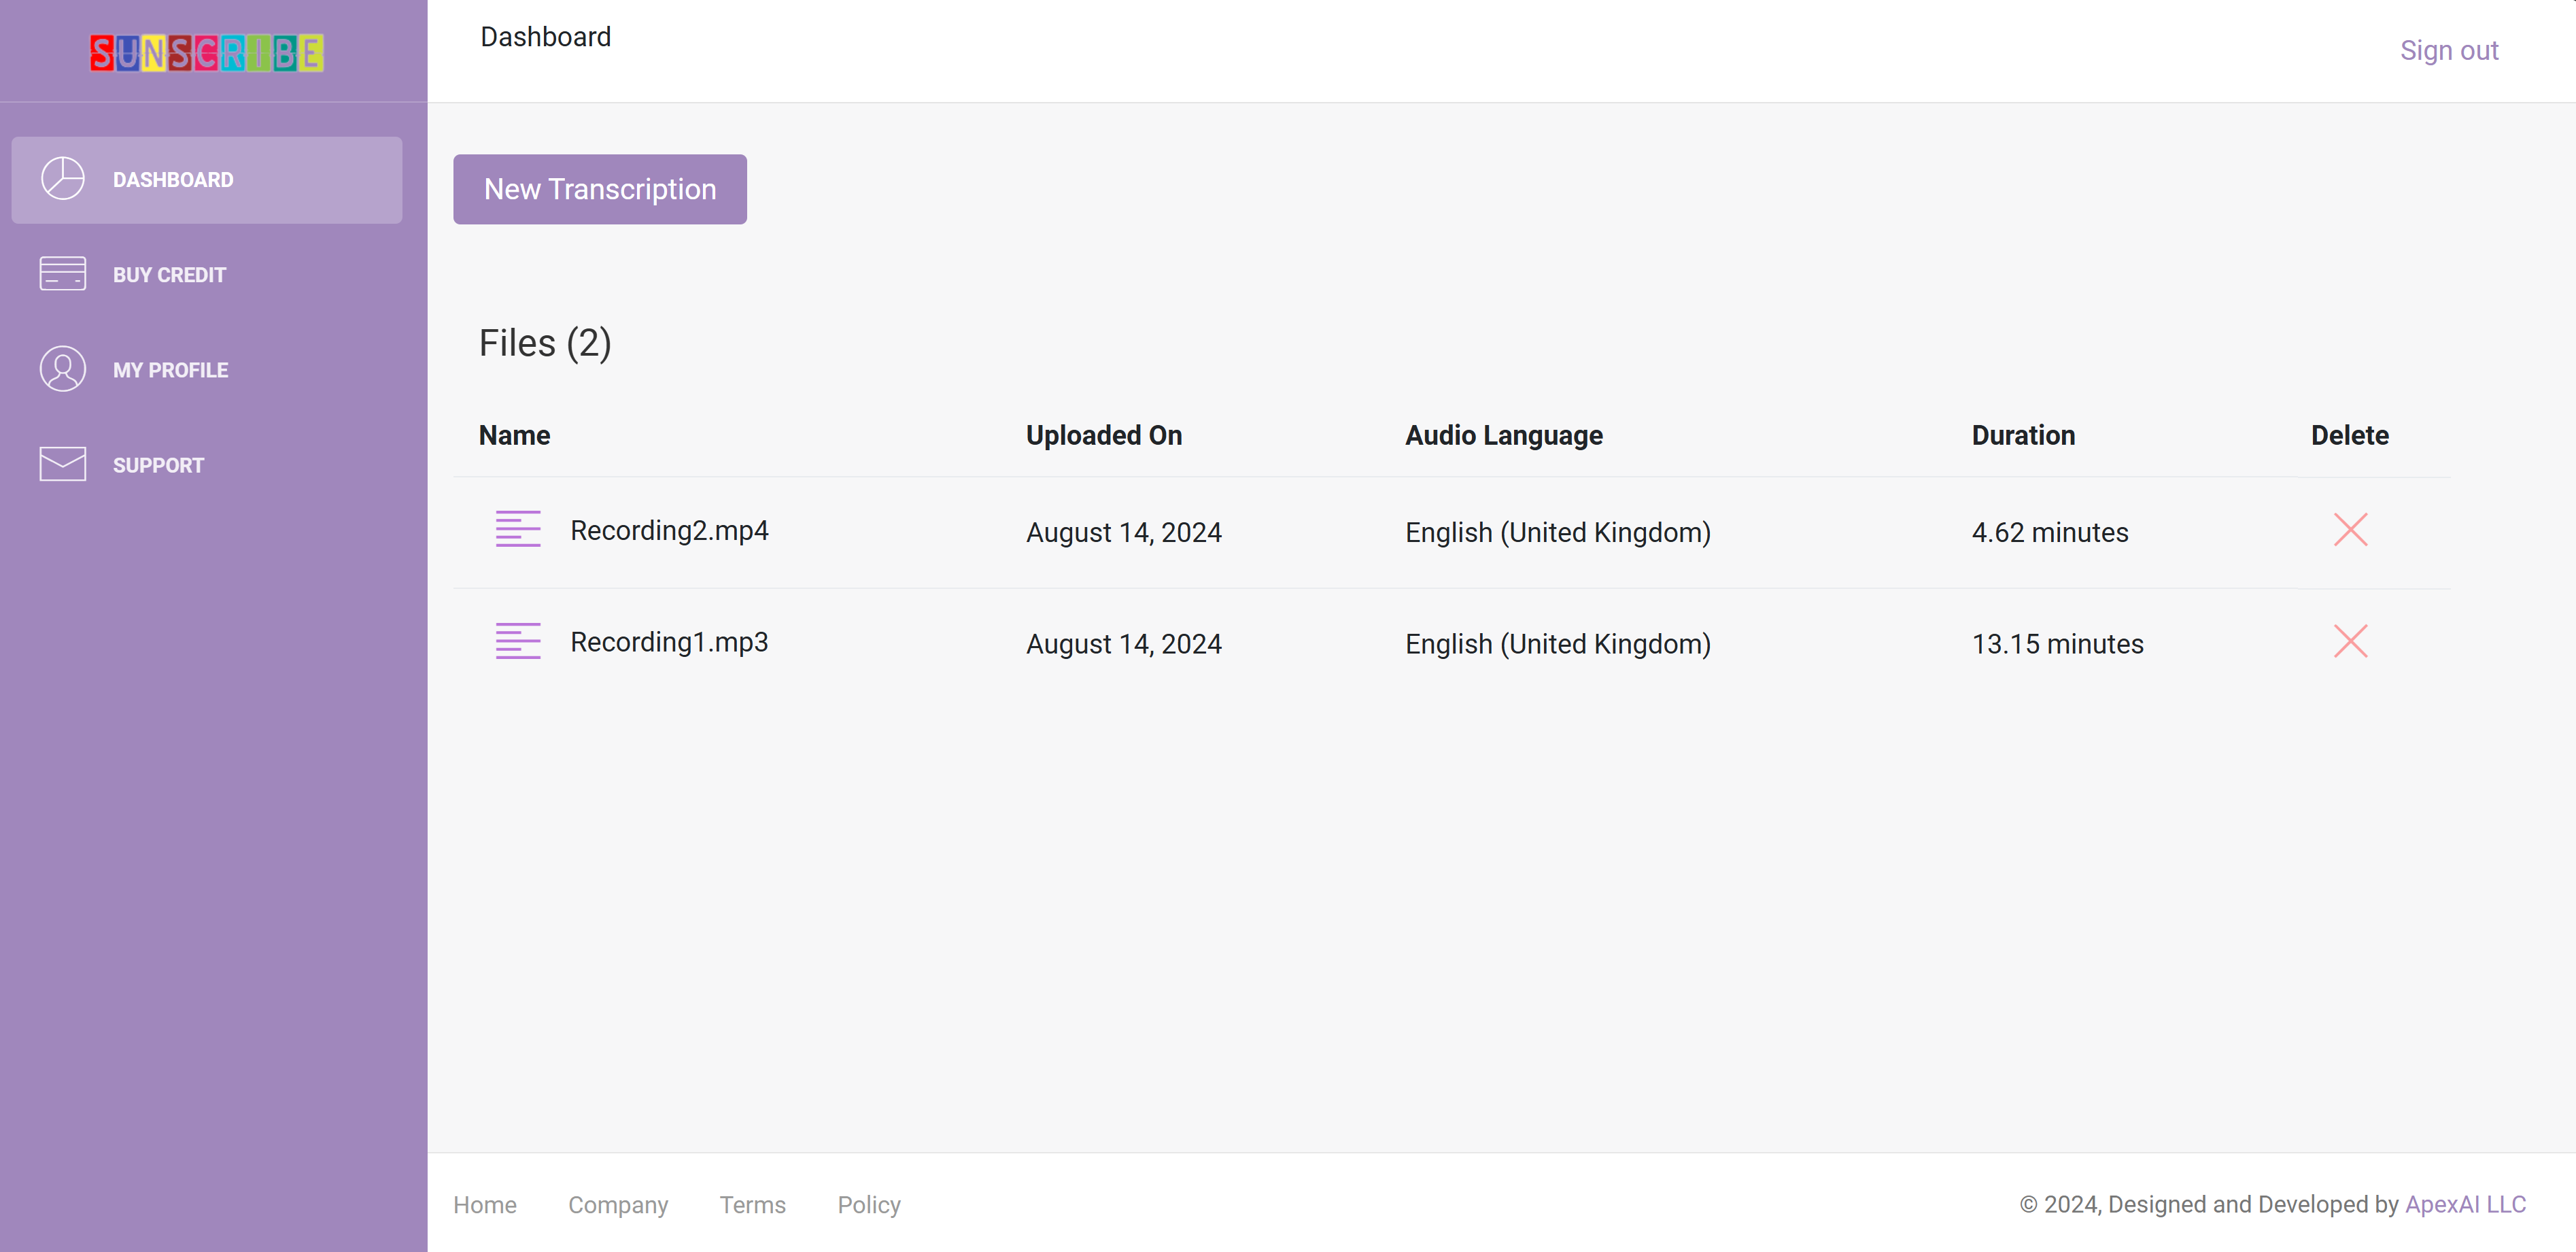Click the Dashboard sidebar icon

[63, 179]
